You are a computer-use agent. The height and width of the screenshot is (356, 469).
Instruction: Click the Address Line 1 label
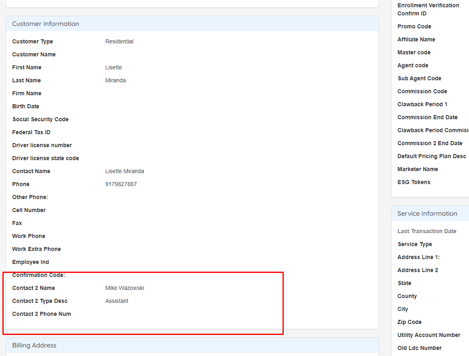418,257
